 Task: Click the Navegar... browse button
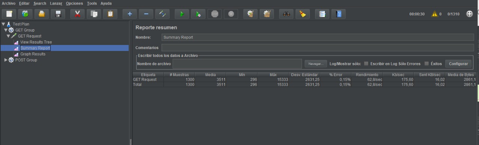point(316,64)
